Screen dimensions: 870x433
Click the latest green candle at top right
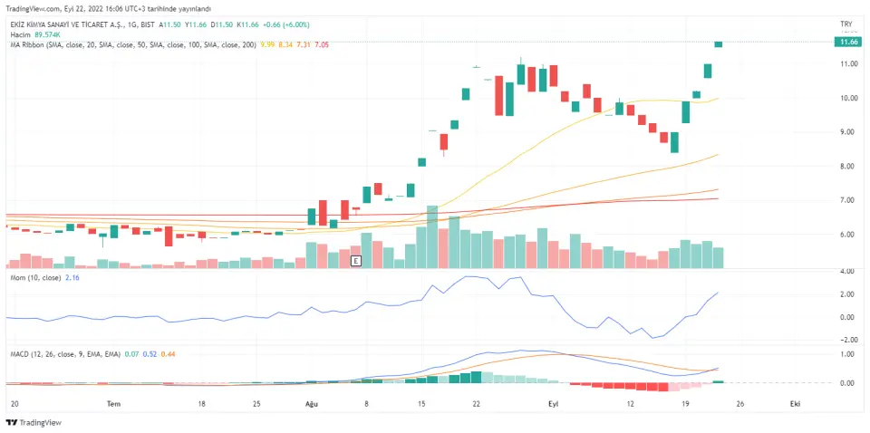click(719, 43)
